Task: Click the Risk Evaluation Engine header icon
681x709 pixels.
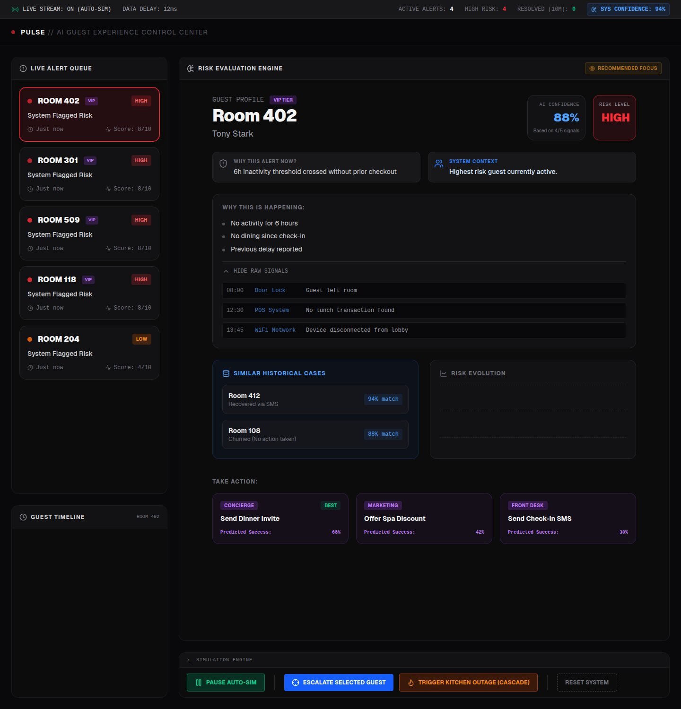Action: coord(191,69)
